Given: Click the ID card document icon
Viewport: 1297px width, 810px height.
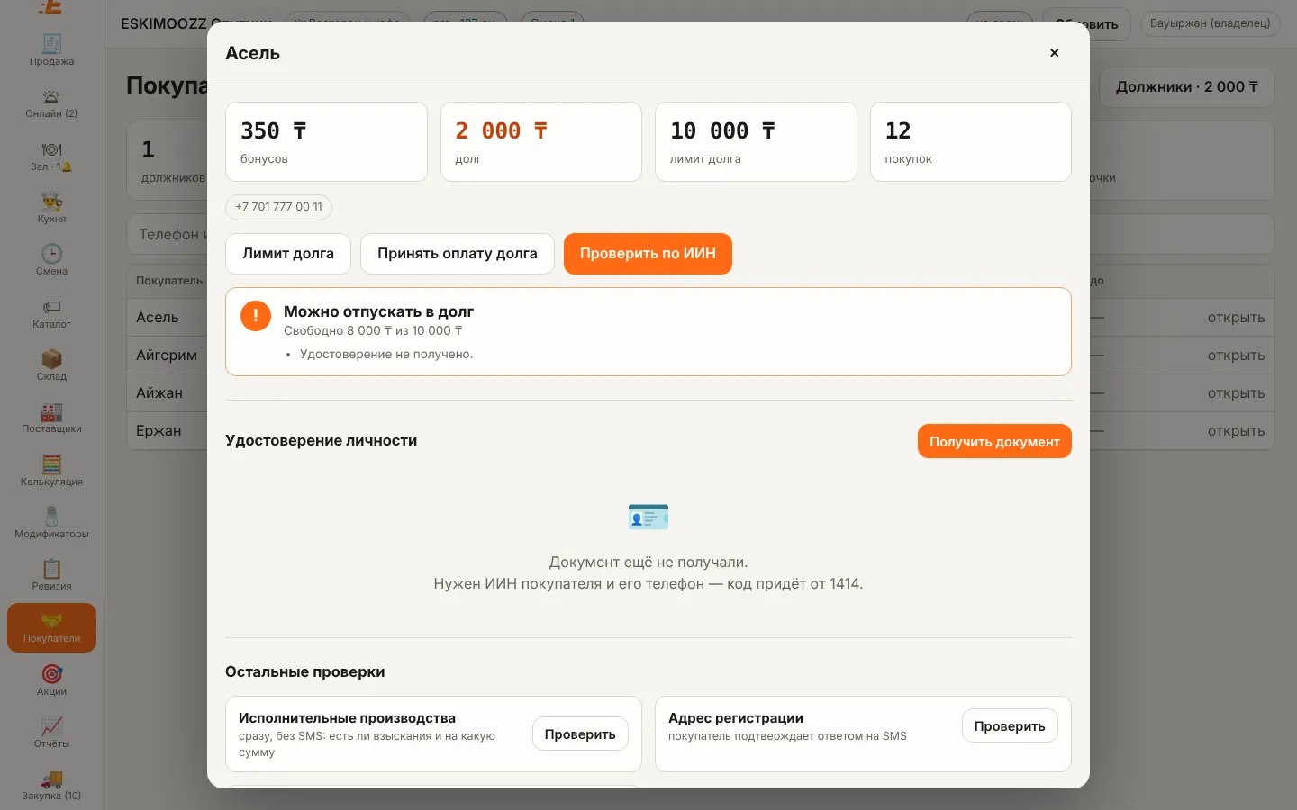Looking at the screenshot, I should (648, 517).
